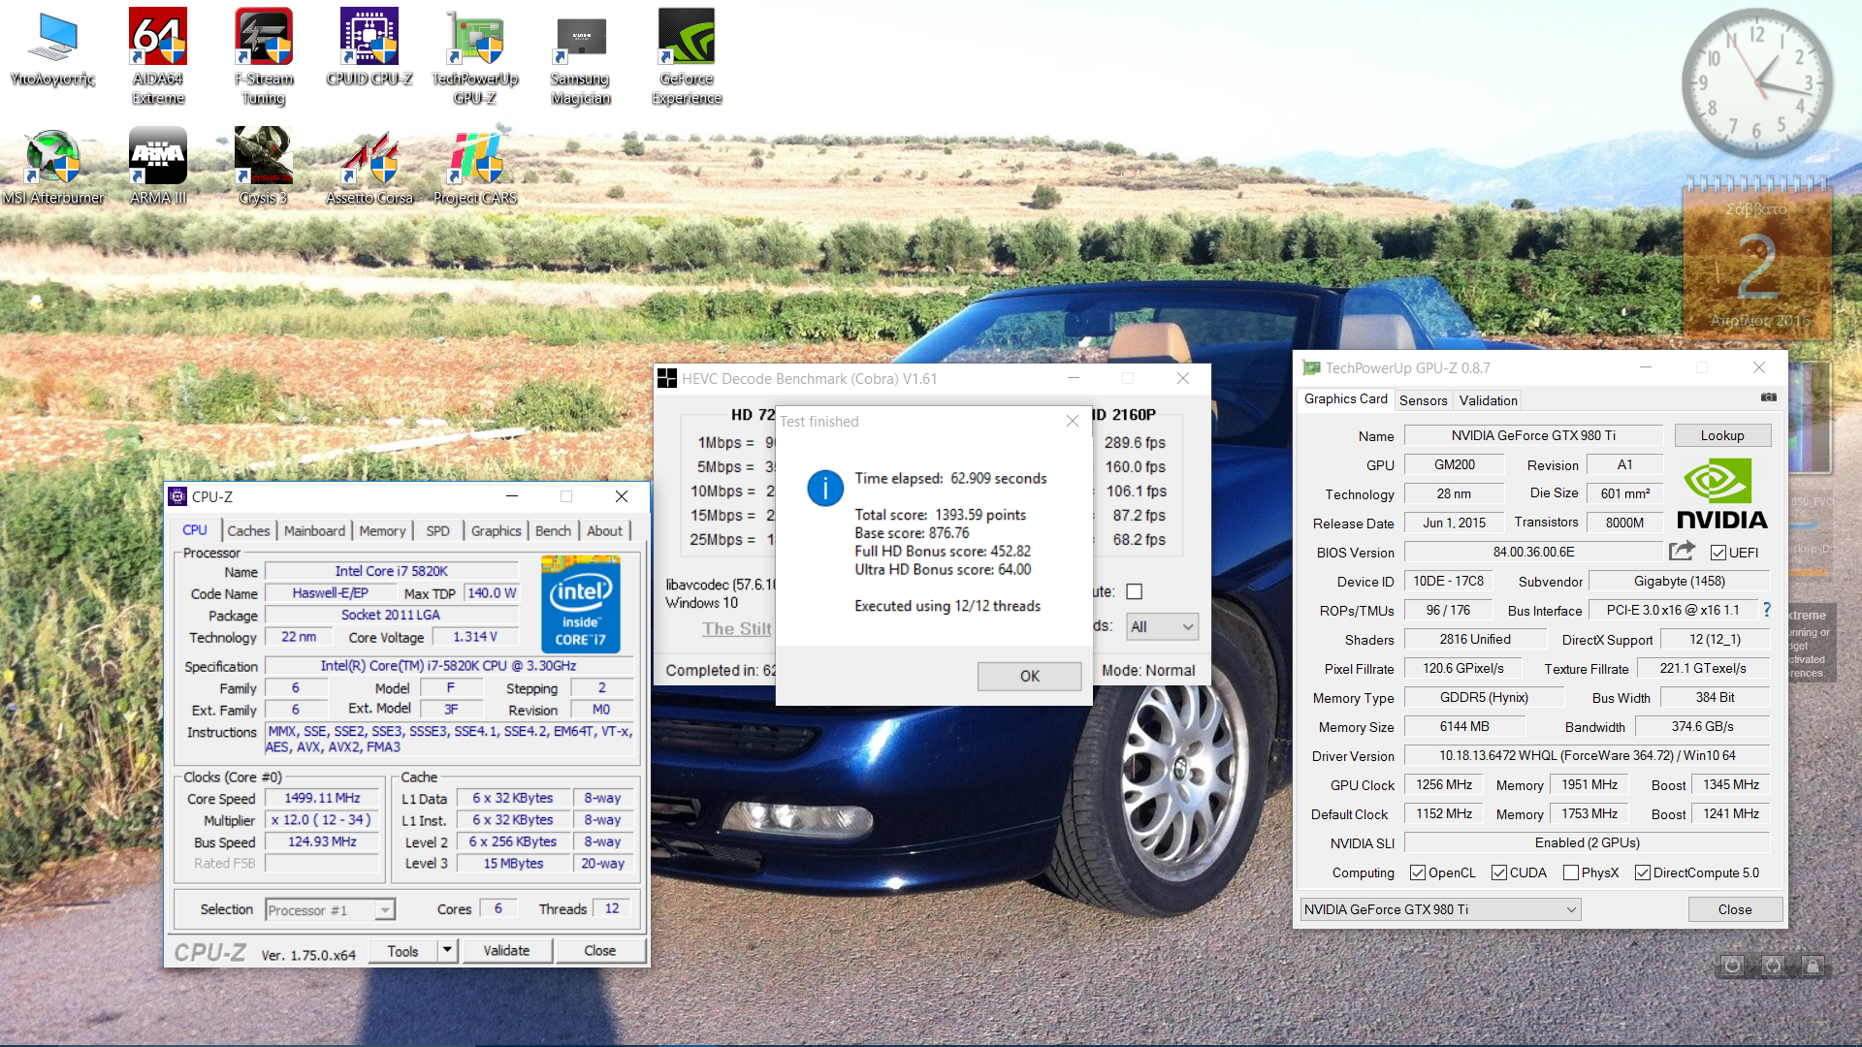Toggle the PhysX checkbox
The height and width of the screenshot is (1047, 1862).
click(x=1571, y=872)
